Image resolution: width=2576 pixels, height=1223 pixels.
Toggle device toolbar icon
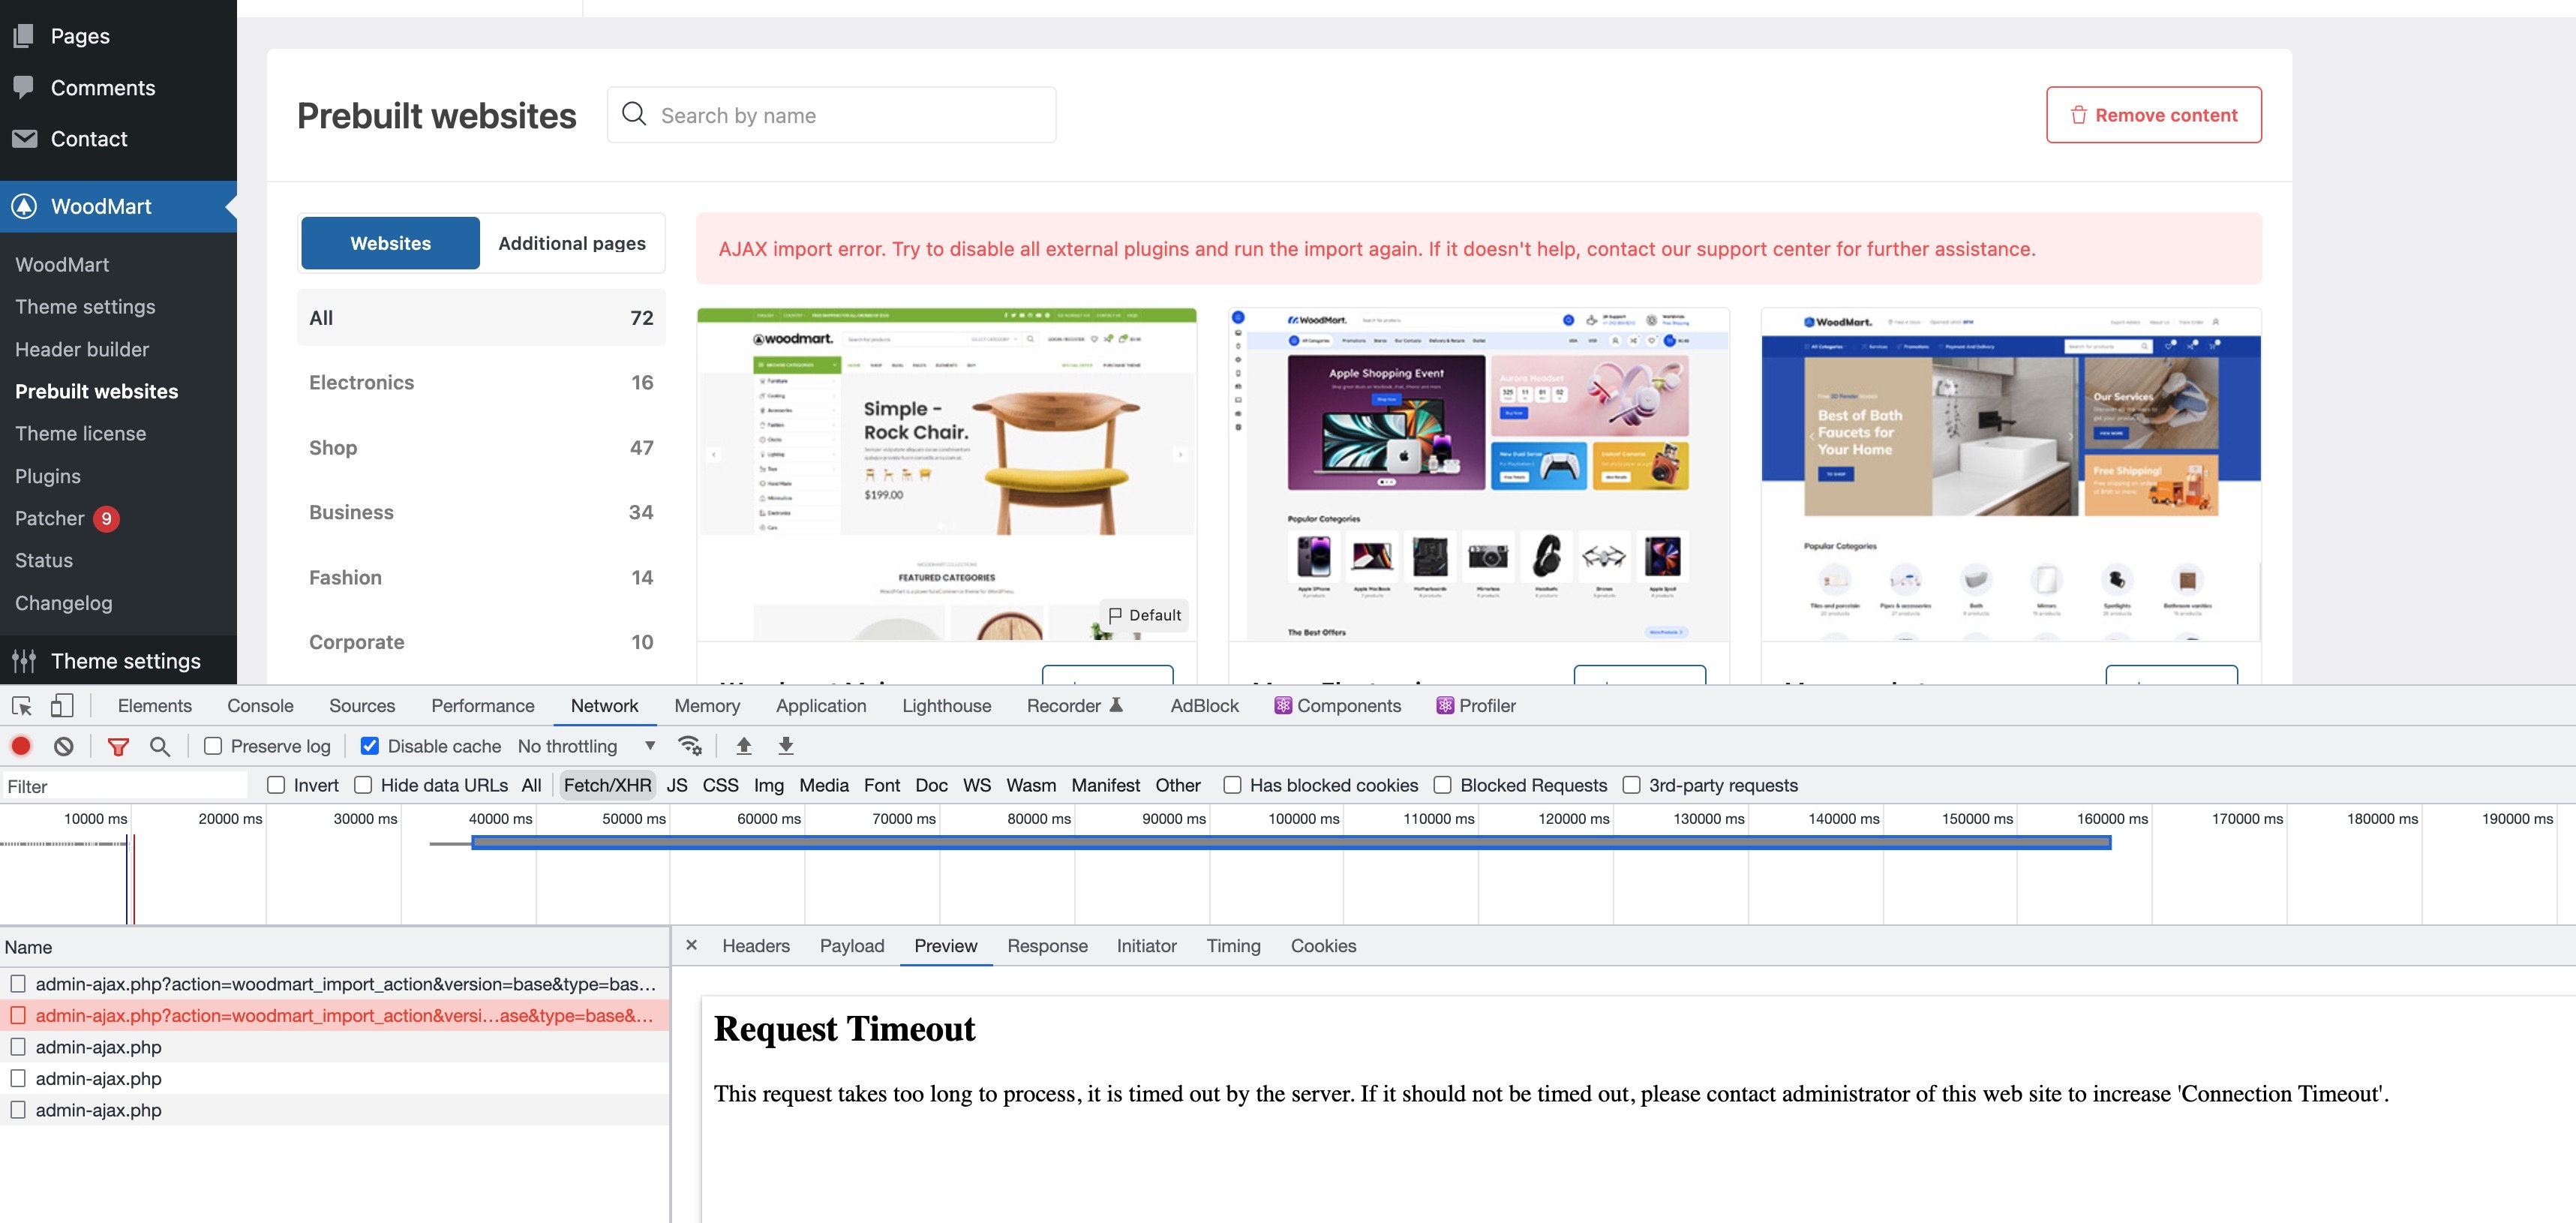(62, 706)
